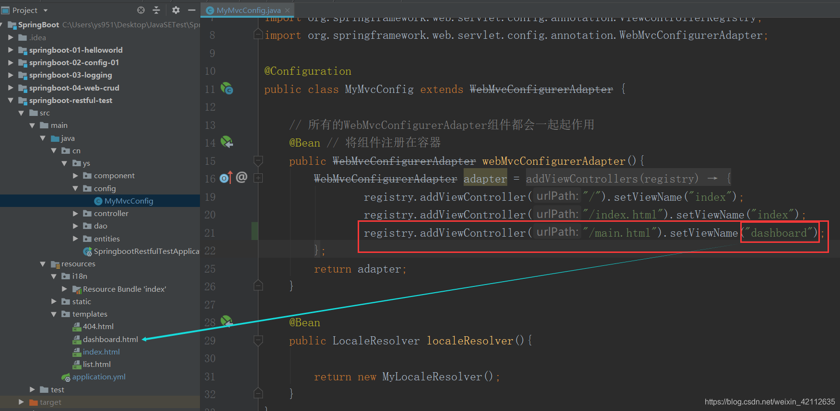The height and width of the screenshot is (411, 840).
Task: Click MyMvcConfig class name in editor
Action: pyautogui.click(x=379, y=89)
